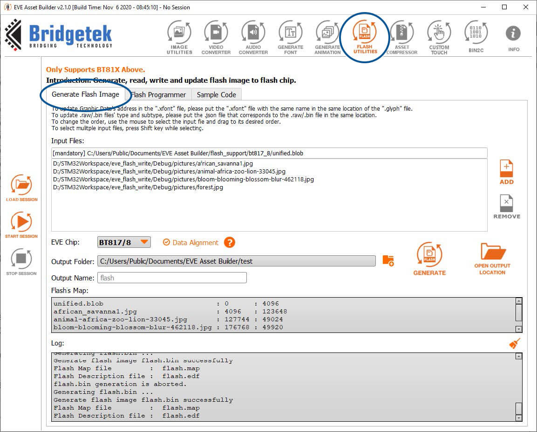This screenshot has height=432, width=537.
Task: Click the mandatory unified.blob path field
Action: coord(269,153)
